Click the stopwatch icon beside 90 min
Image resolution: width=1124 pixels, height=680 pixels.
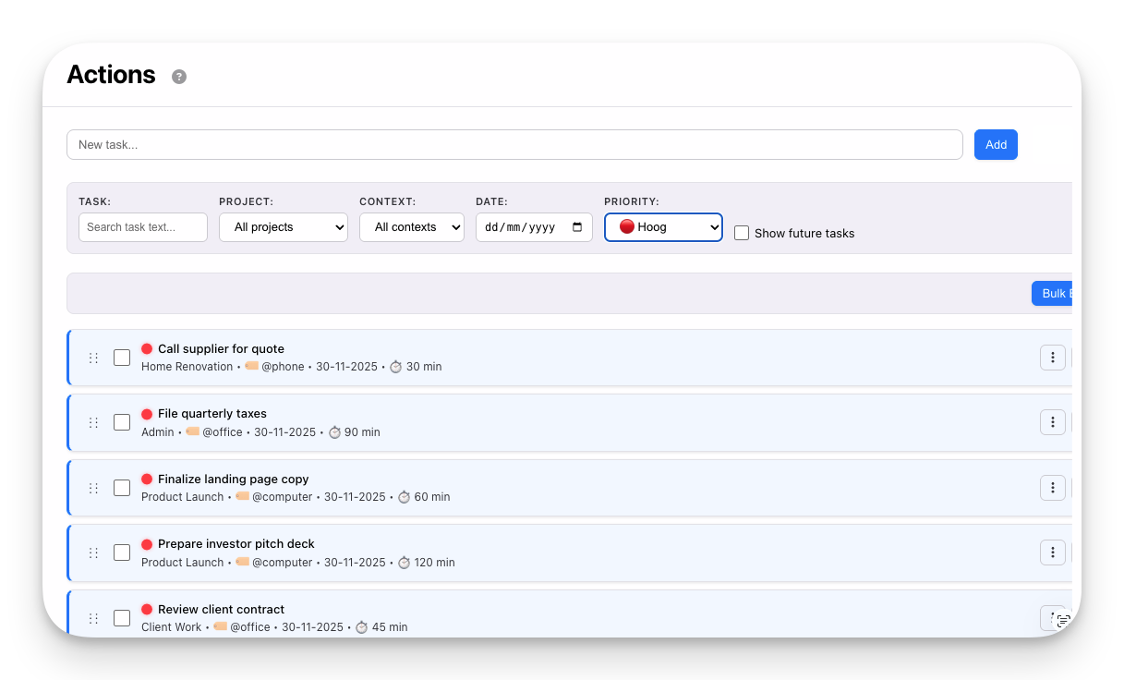click(x=334, y=432)
